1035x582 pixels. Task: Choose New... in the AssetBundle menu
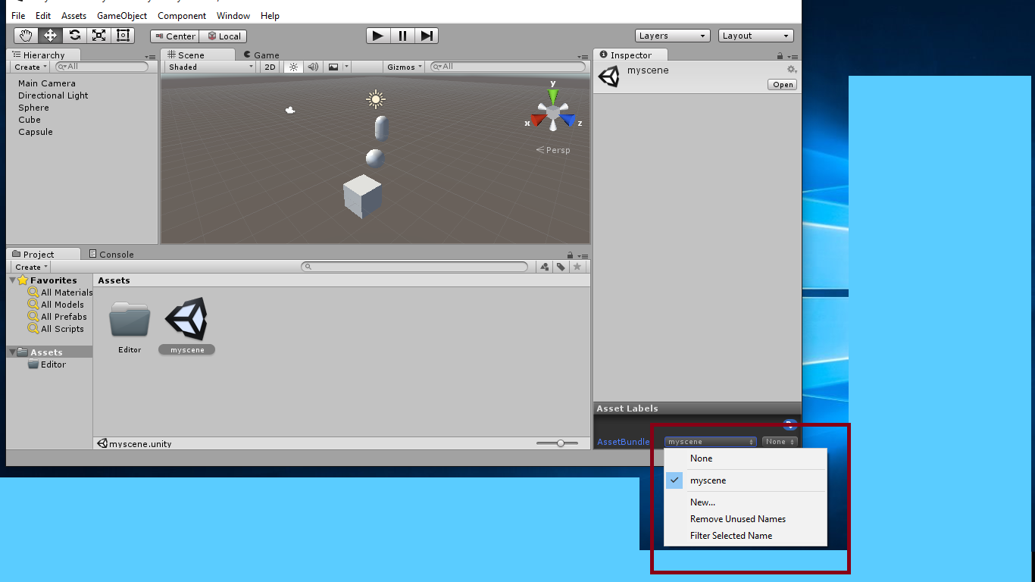702,502
